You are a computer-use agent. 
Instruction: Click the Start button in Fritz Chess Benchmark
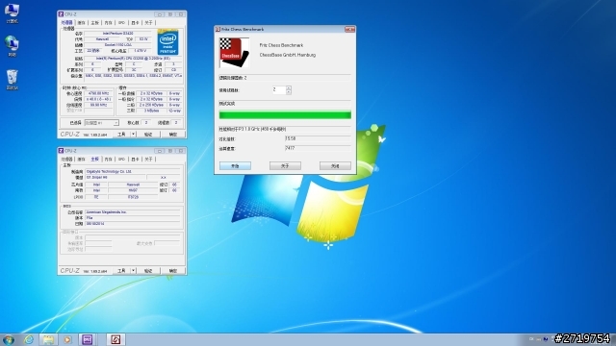[235, 166]
